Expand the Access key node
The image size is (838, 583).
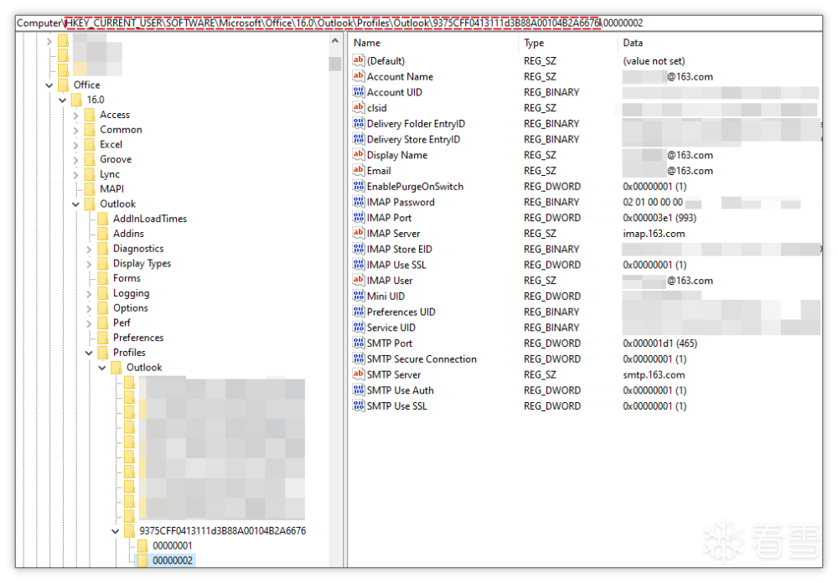click(x=76, y=115)
